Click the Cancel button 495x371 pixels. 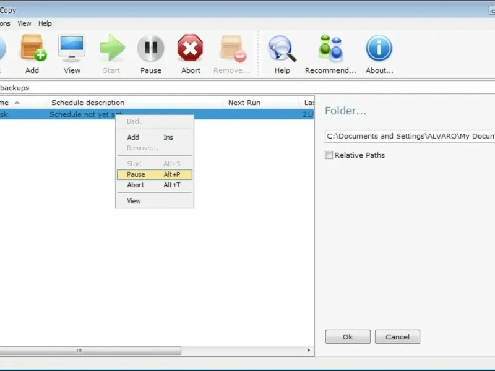click(x=397, y=336)
